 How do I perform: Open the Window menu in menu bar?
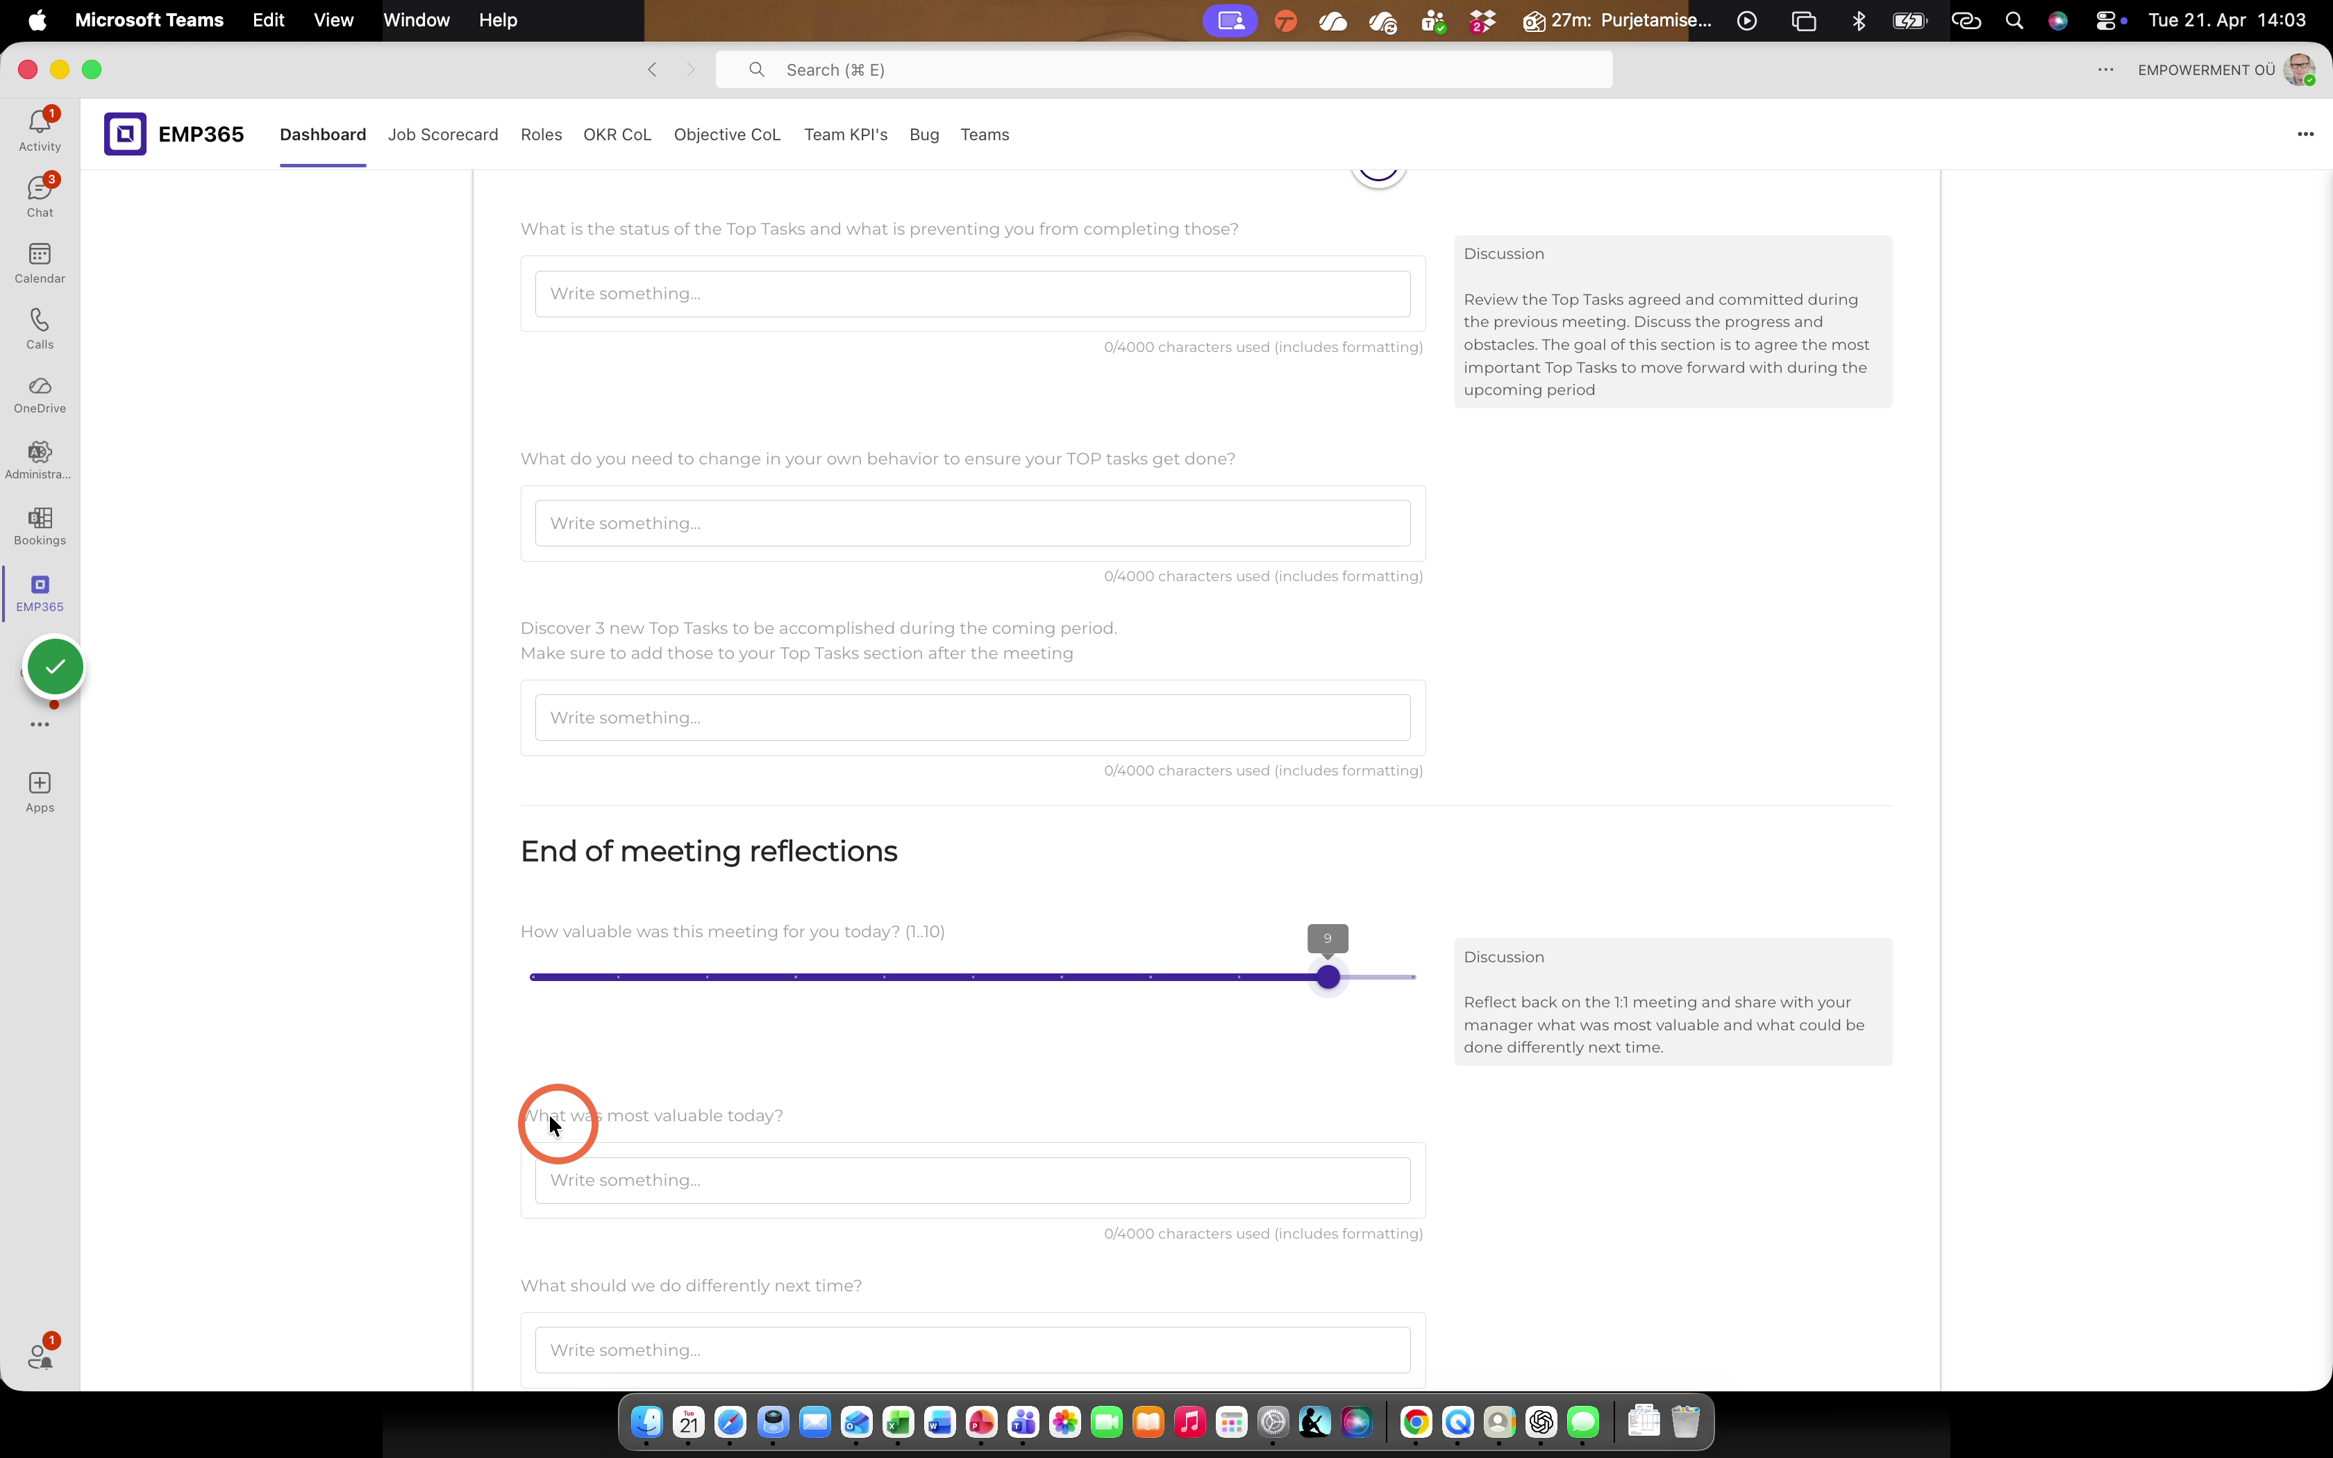coord(417,20)
